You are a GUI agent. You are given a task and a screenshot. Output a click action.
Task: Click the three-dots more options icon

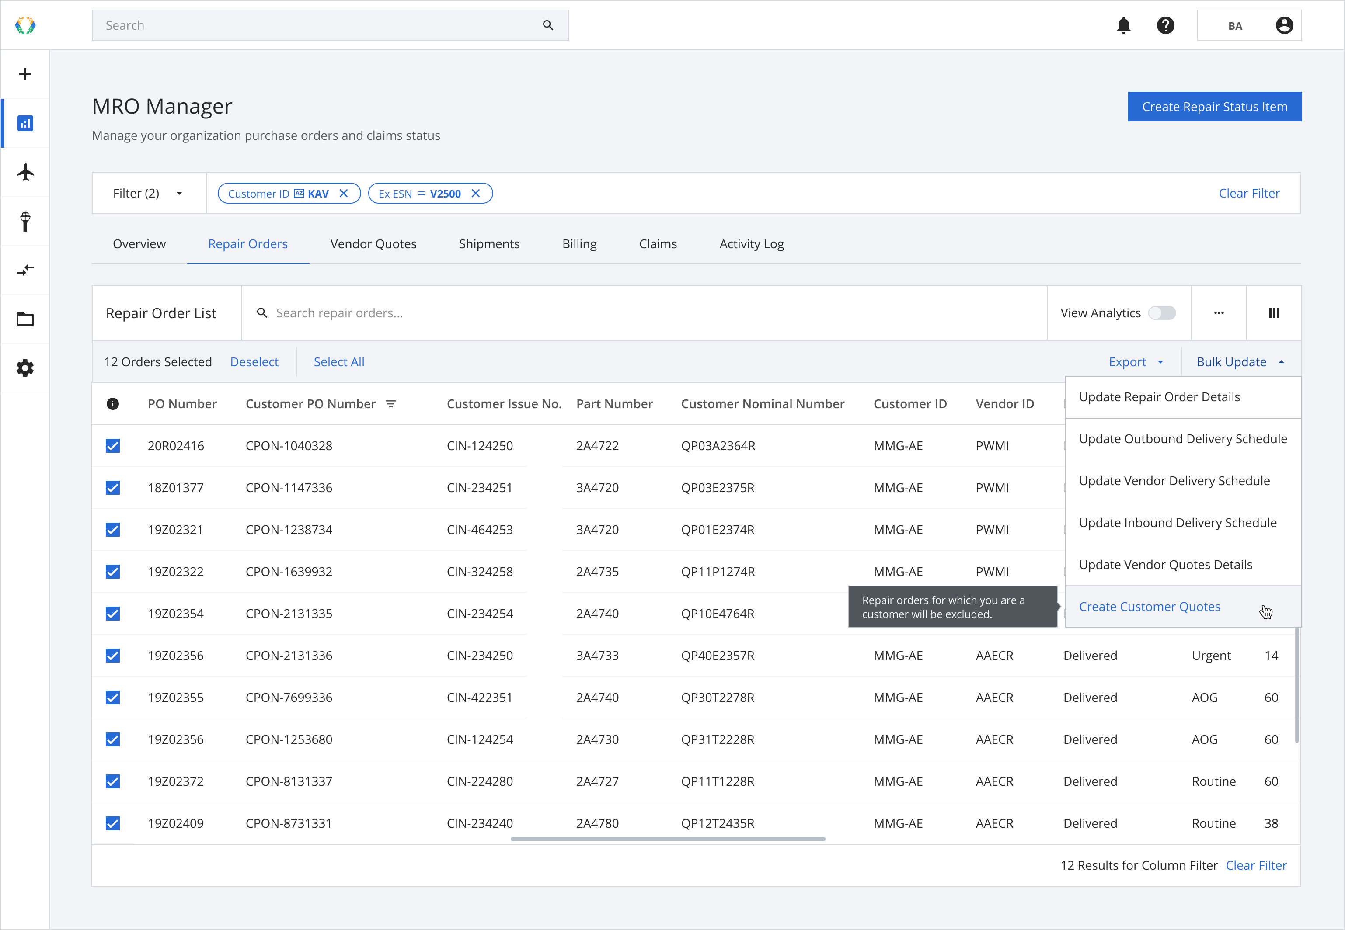click(1219, 313)
